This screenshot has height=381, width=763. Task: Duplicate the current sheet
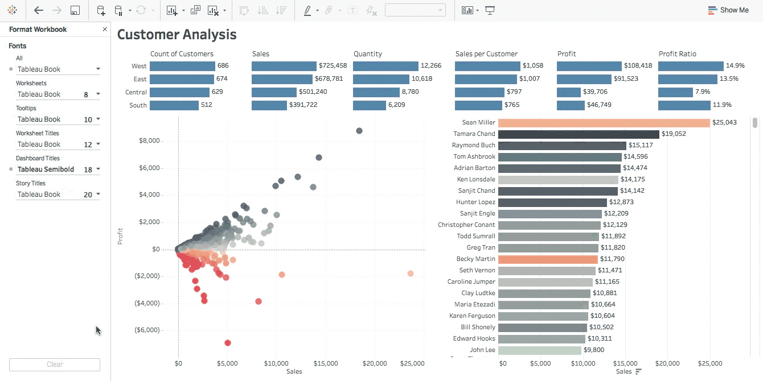pyautogui.click(x=195, y=10)
